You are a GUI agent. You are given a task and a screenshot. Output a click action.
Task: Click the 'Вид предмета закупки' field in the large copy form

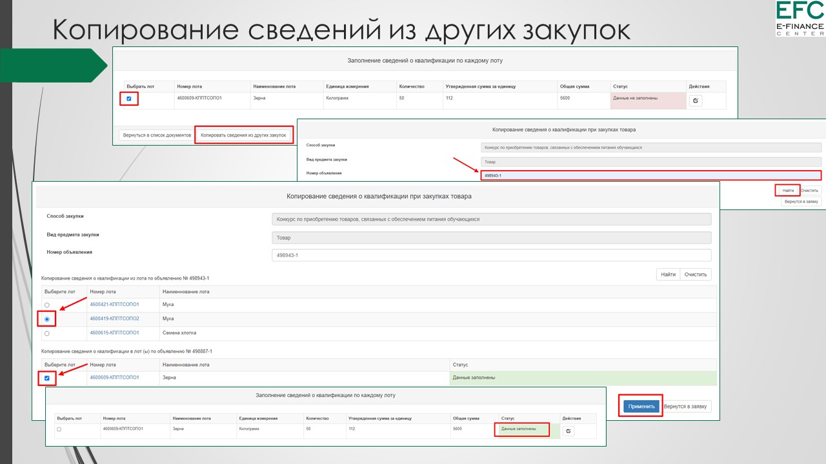pos(492,237)
